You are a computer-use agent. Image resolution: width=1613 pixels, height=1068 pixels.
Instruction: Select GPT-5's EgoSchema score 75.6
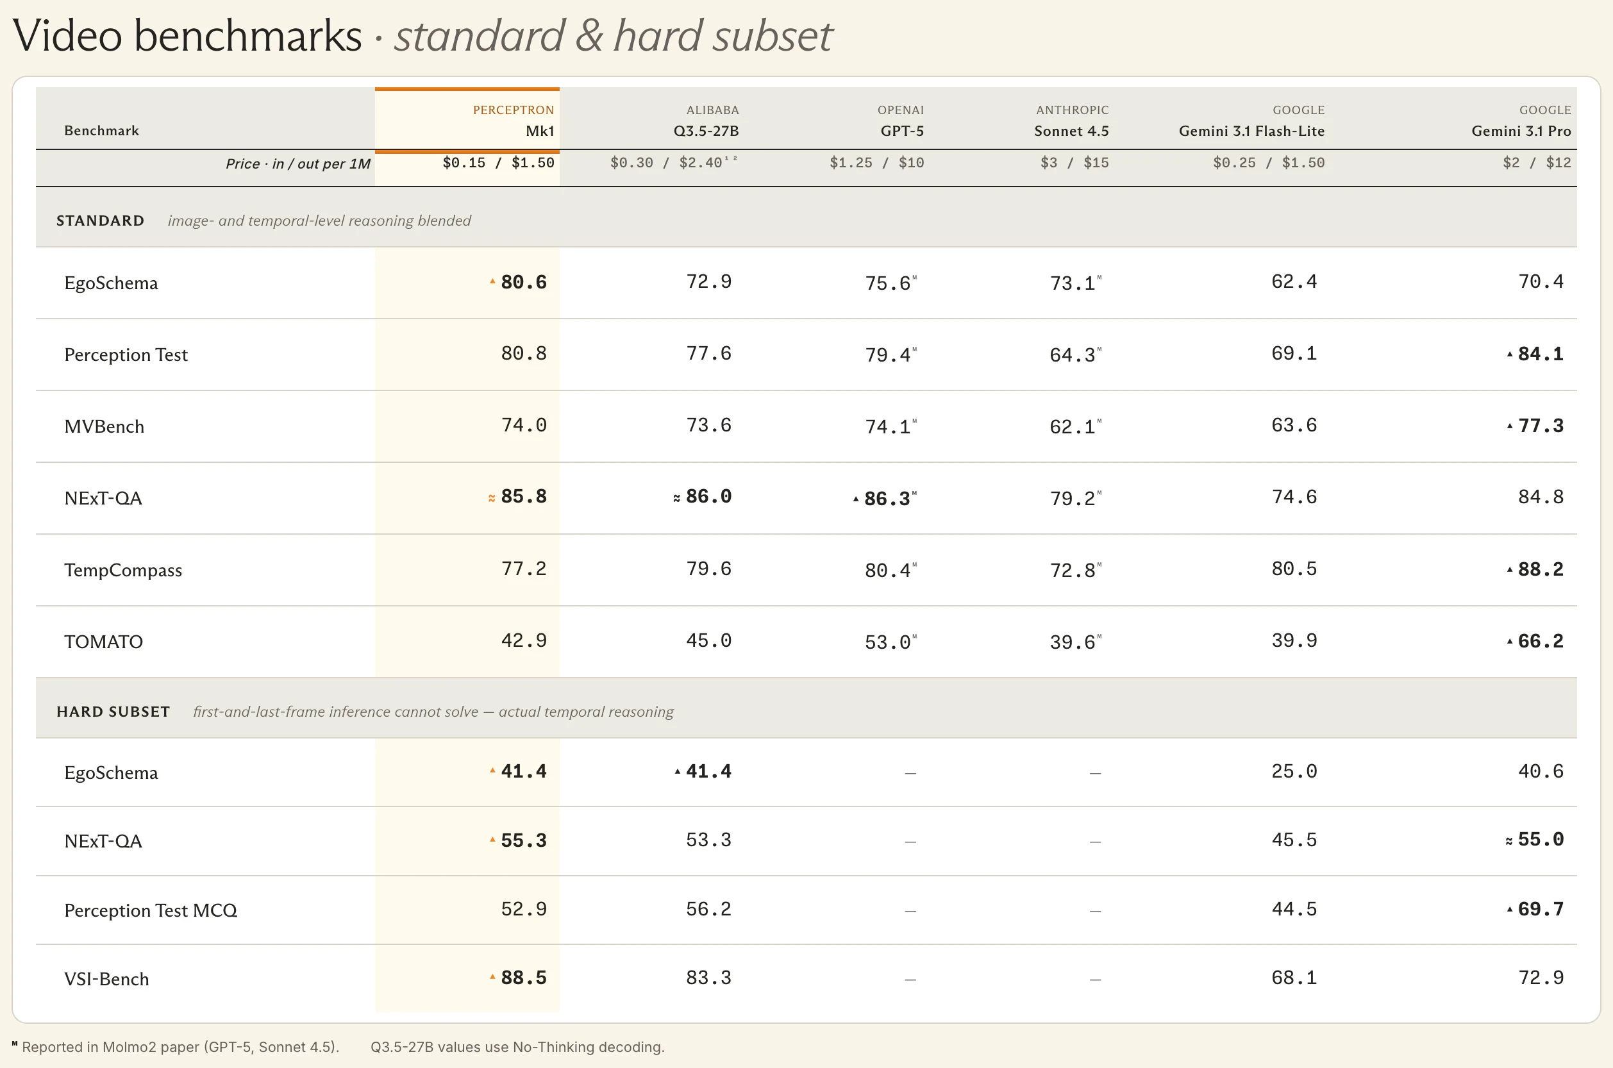pos(887,283)
